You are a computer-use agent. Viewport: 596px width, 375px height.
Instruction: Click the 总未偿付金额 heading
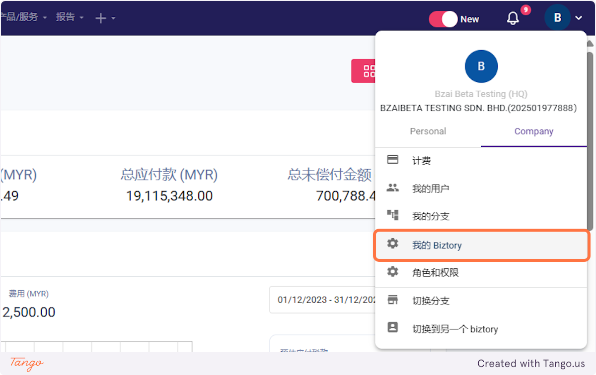pyautogui.click(x=330, y=175)
